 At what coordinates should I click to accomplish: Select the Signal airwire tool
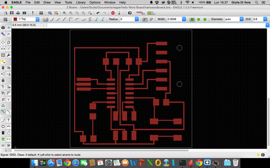9,139
